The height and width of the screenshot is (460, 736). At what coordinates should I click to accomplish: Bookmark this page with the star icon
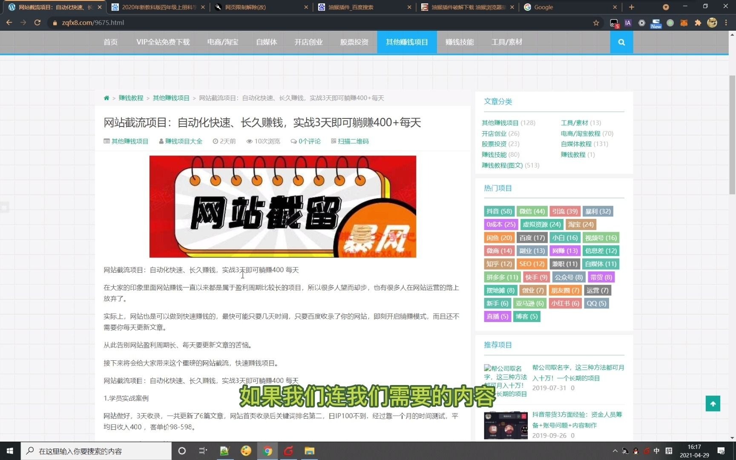[596, 23]
